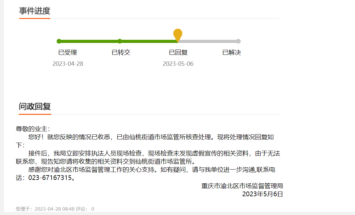This screenshot has width=355, height=215.
Task: Click the line starting 感谢您对渝北区市场监督
Action: pyautogui.click(x=152, y=170)
